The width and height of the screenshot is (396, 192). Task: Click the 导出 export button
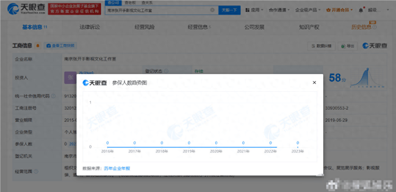coord(348,46)
